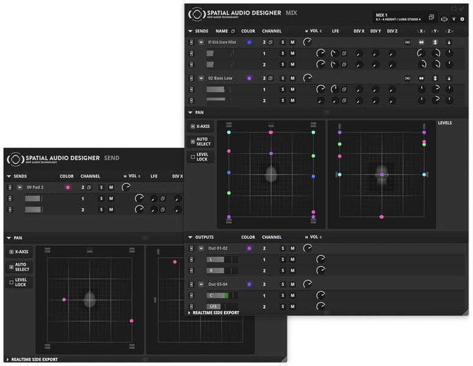
Task: Collapse the 02 Bass Low group
Action: coord(201,79)
